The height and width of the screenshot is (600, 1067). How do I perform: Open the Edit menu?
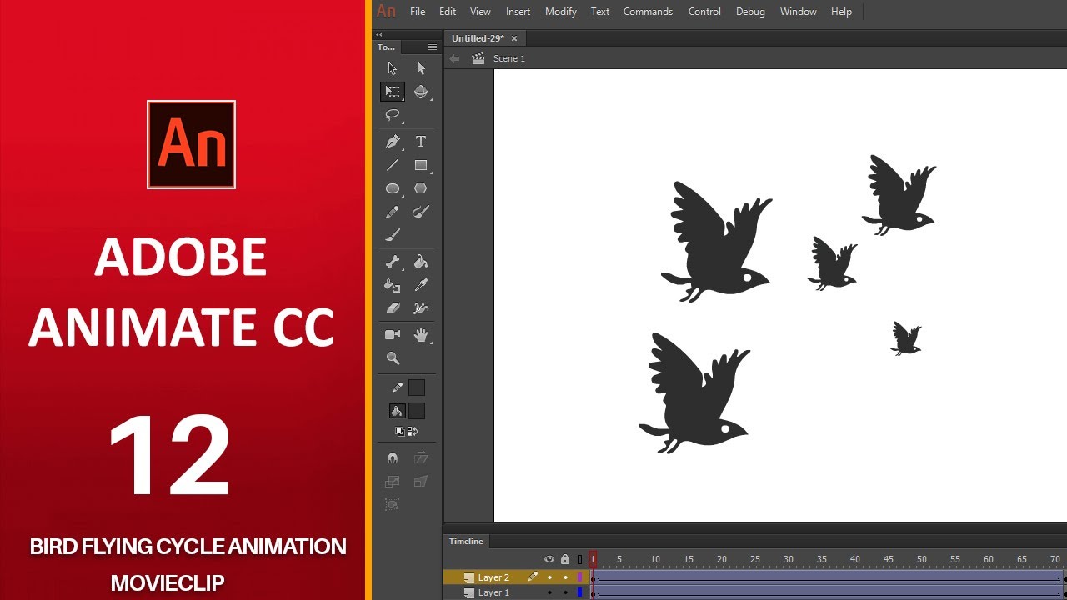coord(448,12)
